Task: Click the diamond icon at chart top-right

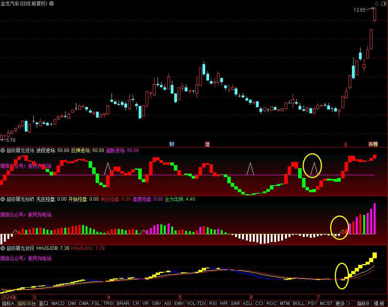Action: click(376, 3)
